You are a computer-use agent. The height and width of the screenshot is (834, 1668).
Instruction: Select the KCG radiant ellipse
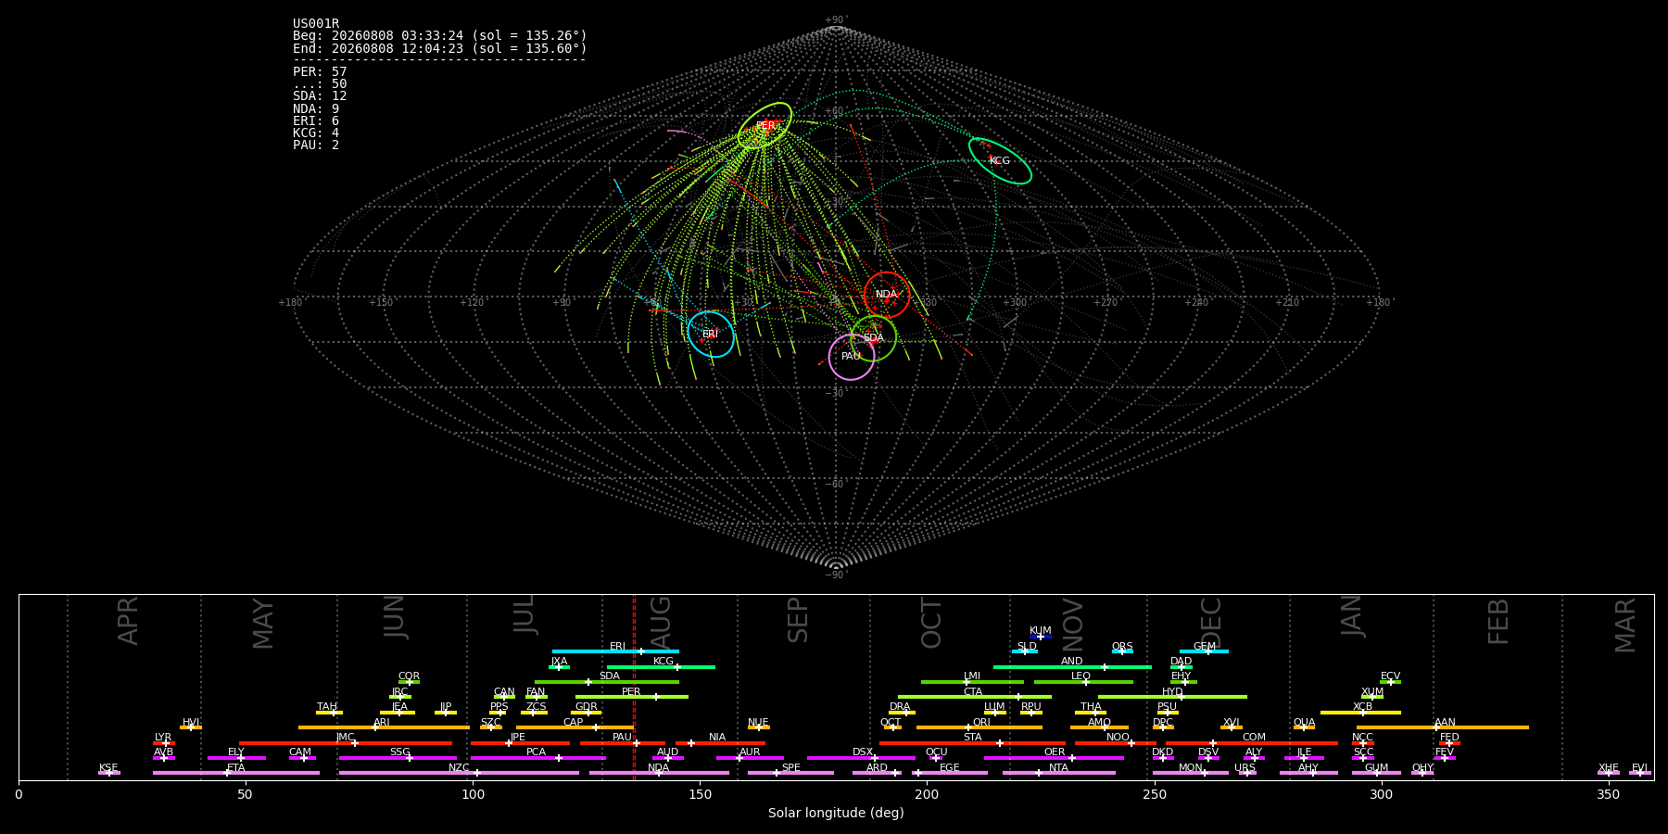[1000, 160]
